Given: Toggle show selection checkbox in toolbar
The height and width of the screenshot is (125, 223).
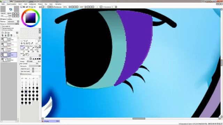Looking at the screenshot, I should 54,7.
